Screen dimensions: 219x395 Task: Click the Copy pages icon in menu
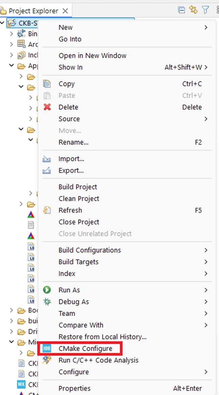point(47,84)
